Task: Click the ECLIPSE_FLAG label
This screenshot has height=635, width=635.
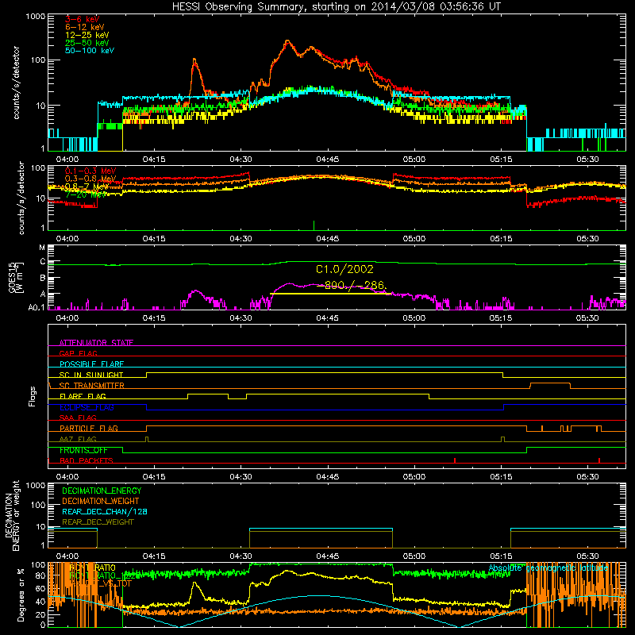Action: pos(87,407)
